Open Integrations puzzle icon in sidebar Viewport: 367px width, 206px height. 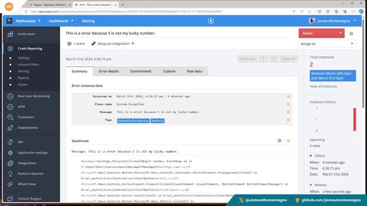pos(10,163)
